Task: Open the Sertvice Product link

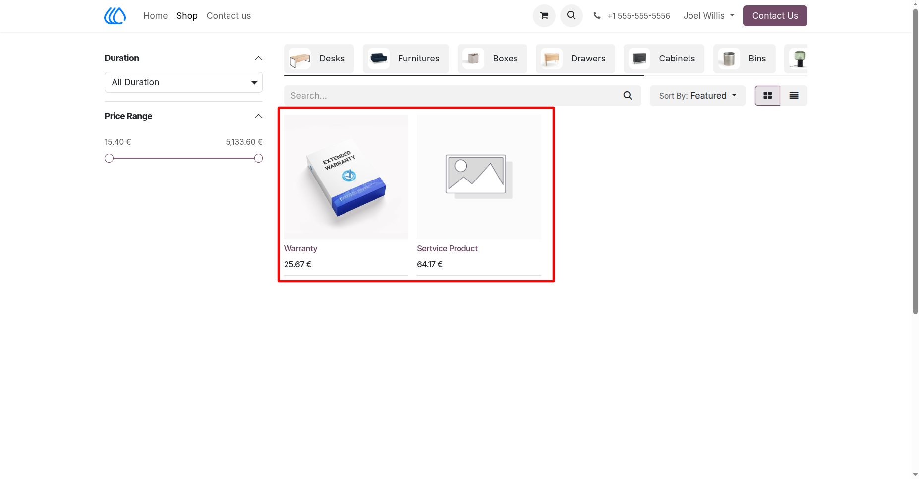Action: pos(447,248)
